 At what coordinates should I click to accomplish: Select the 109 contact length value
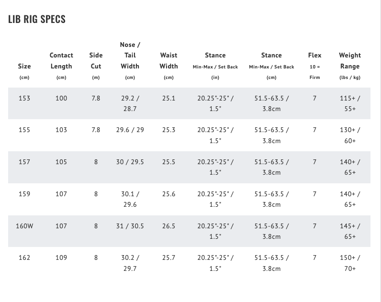point(61,257)
